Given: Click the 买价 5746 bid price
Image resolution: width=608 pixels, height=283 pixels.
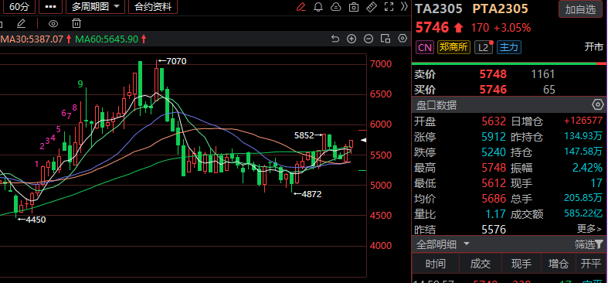Looking at the screenshot, I should (493, 90).
